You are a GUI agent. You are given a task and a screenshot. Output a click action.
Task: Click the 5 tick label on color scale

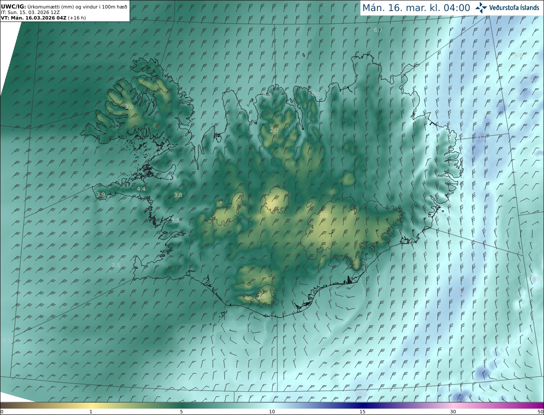click(181, 412)
